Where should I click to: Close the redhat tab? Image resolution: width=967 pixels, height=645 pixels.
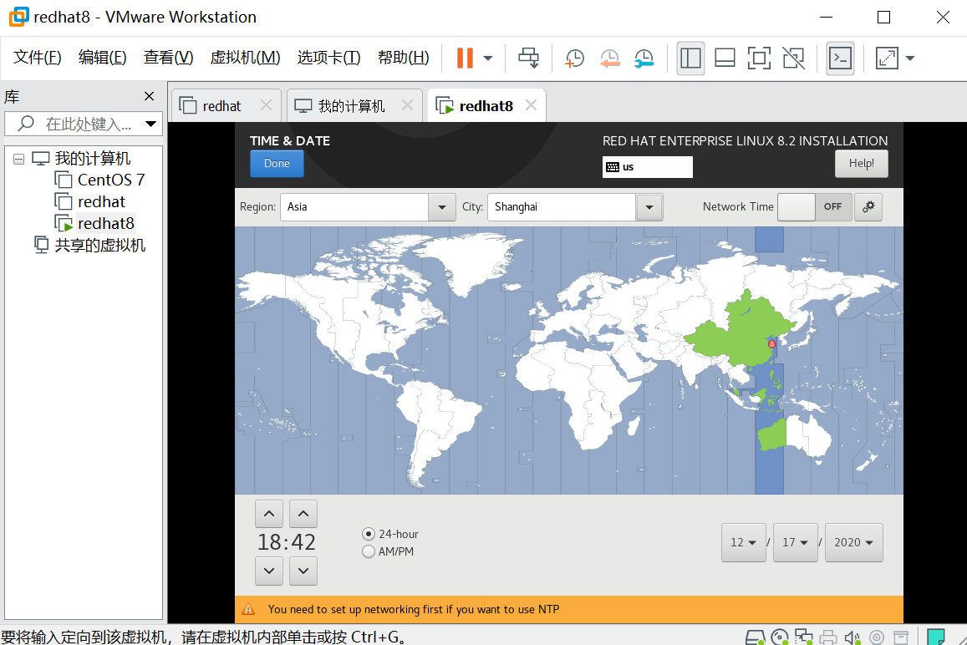[266, 105]
